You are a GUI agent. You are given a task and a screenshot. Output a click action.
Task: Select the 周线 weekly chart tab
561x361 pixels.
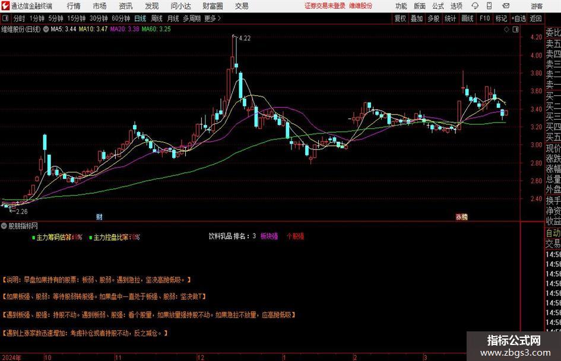157,18
